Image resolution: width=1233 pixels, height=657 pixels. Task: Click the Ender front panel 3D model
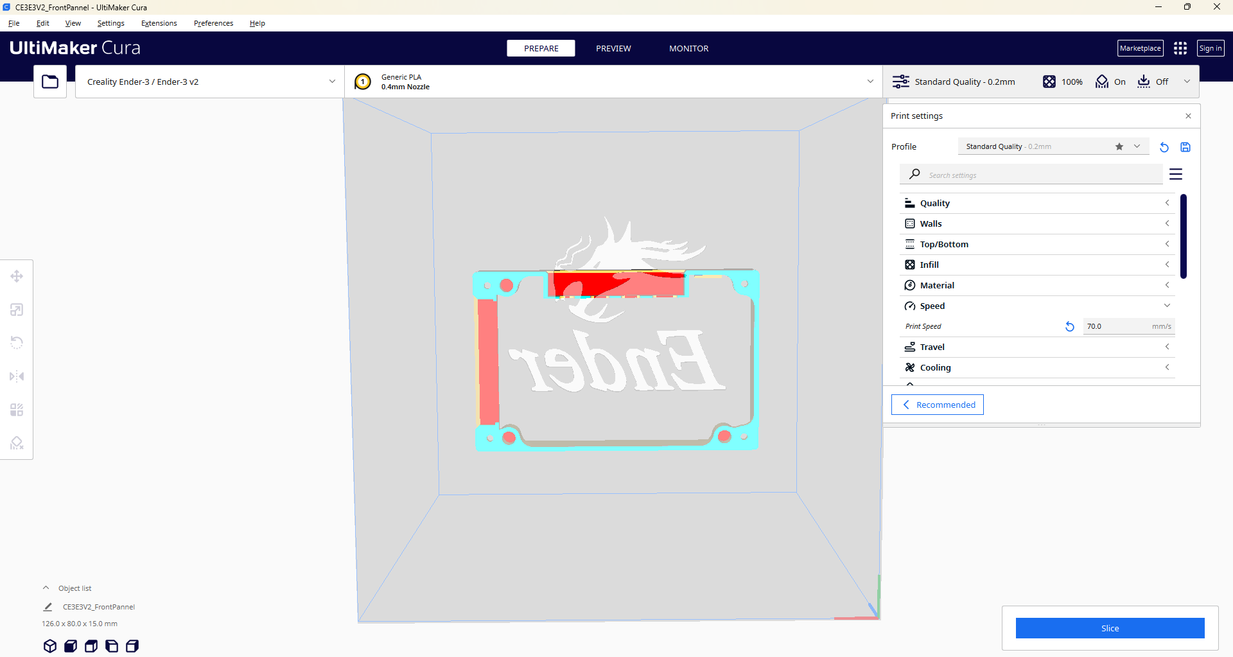pyautogui.click(x=616, y=360)
